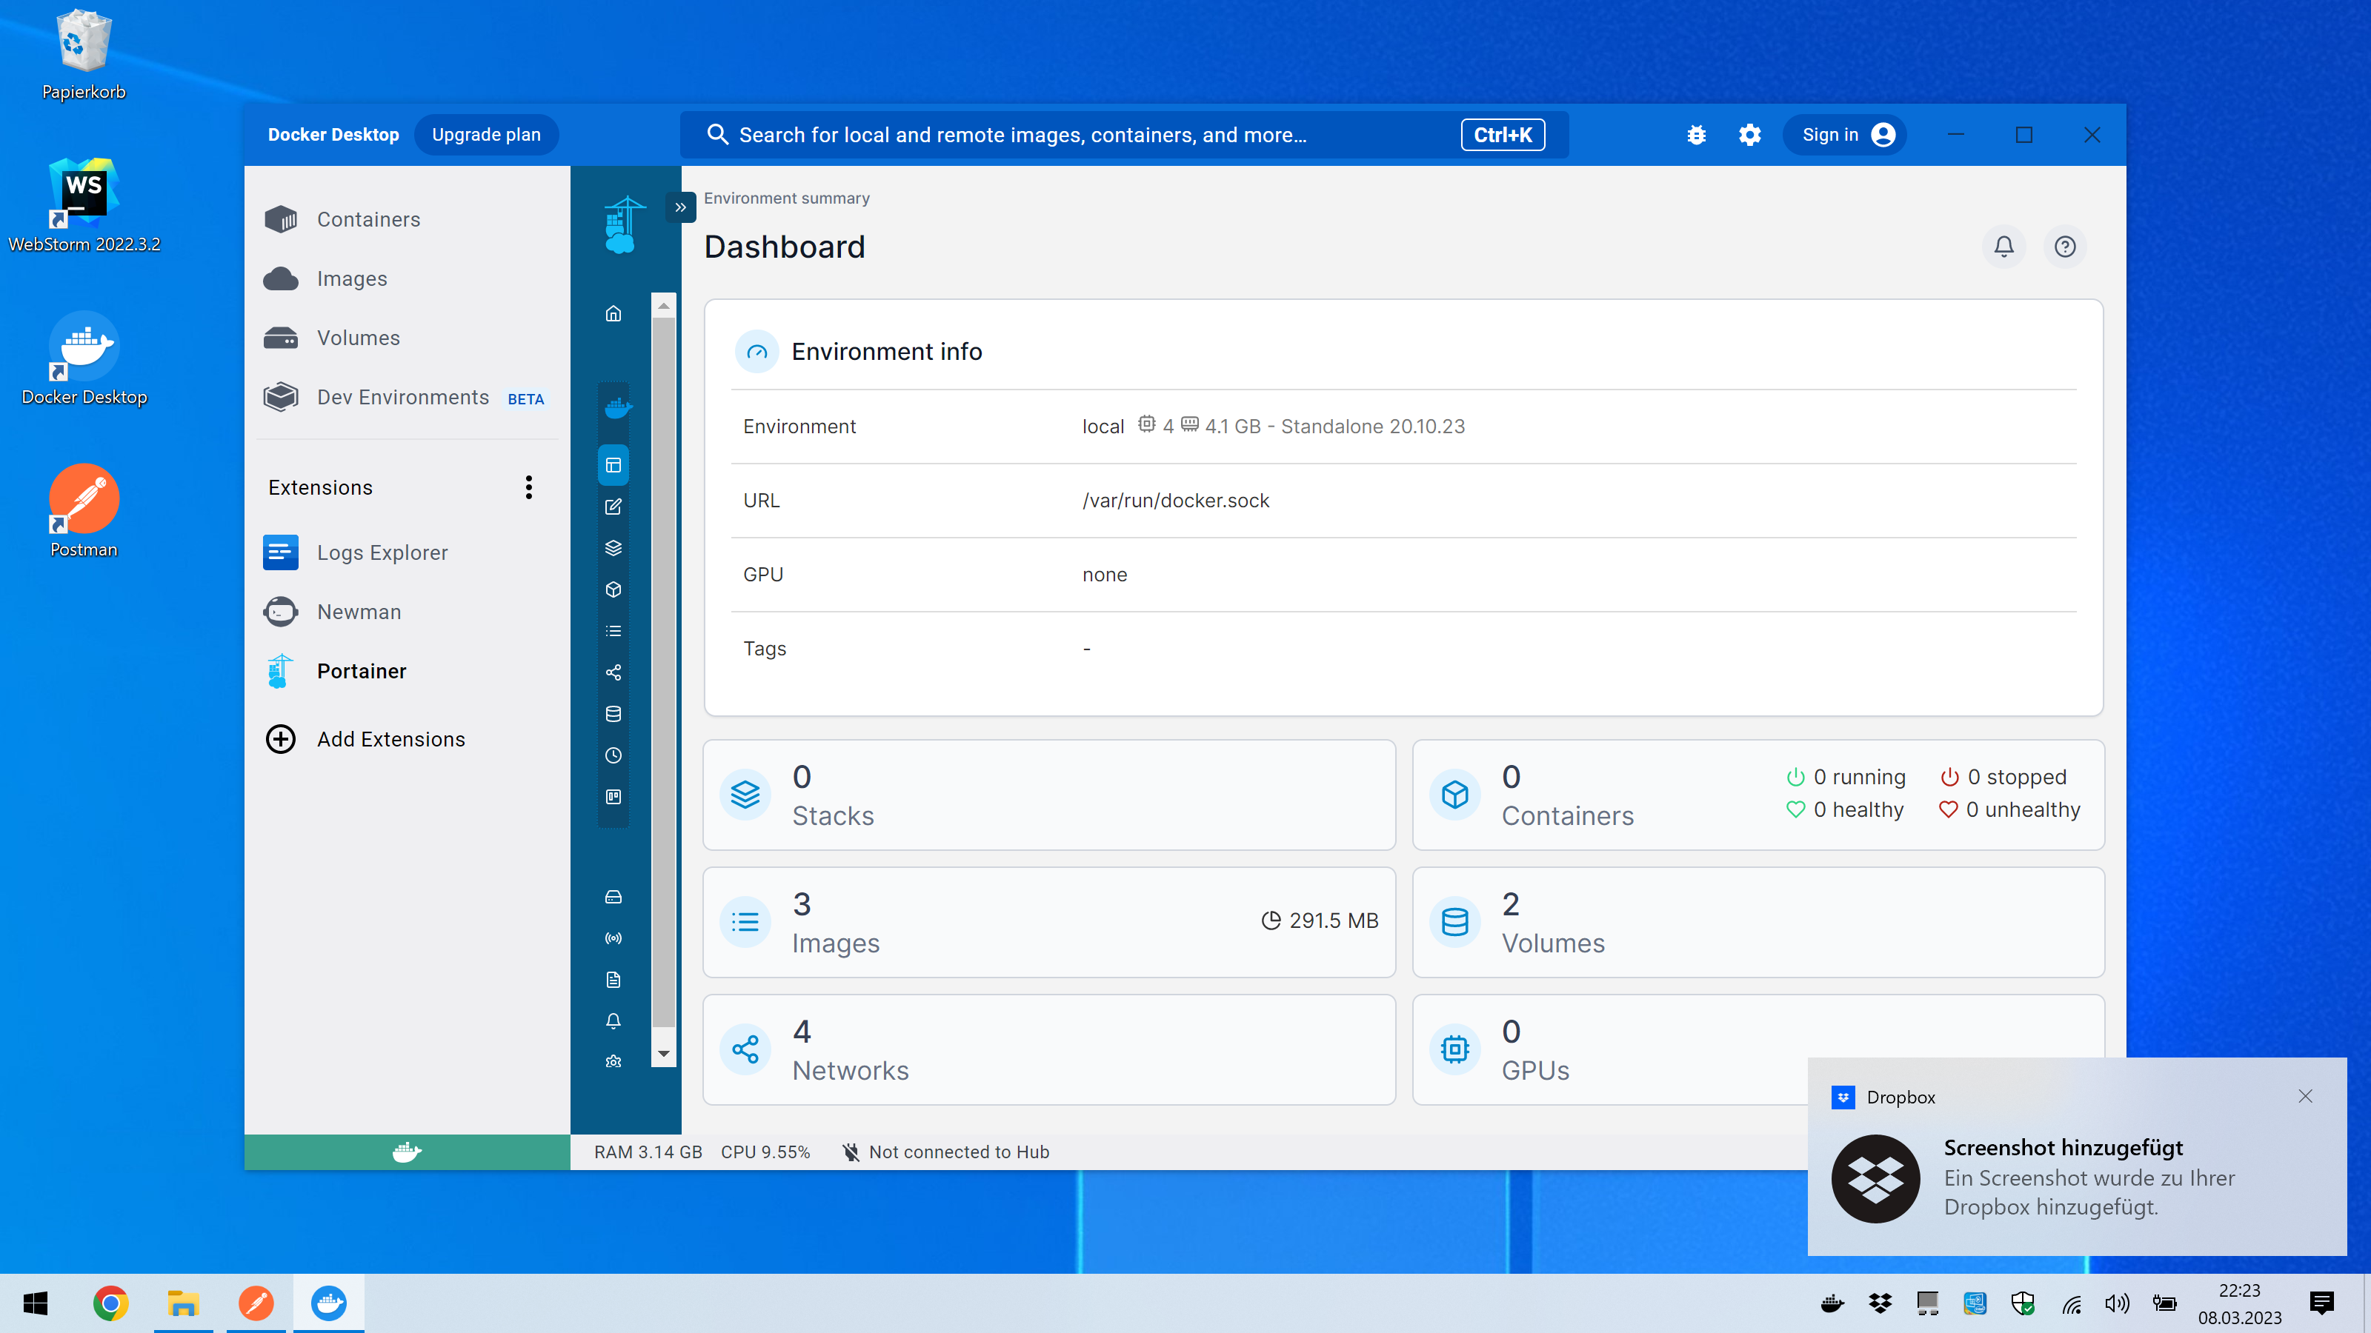
Task: Open Portainer's Networks view via share icon
Action: tap(613, 672)
